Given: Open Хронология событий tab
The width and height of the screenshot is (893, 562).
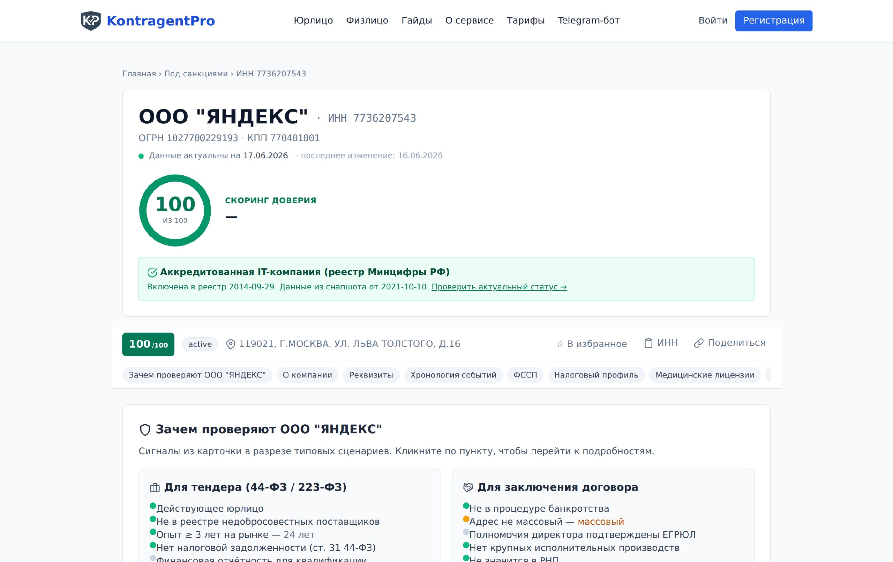Looking at the screenshot, I should (x=453, y=375).
